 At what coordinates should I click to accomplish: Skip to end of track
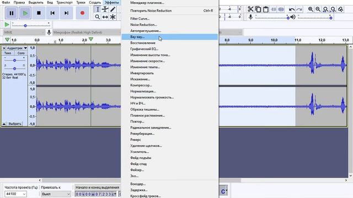click(66, 13)
